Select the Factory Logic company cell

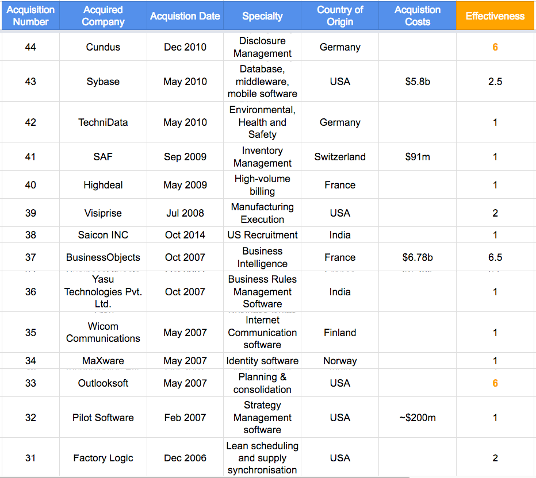(x=103, y=457)
